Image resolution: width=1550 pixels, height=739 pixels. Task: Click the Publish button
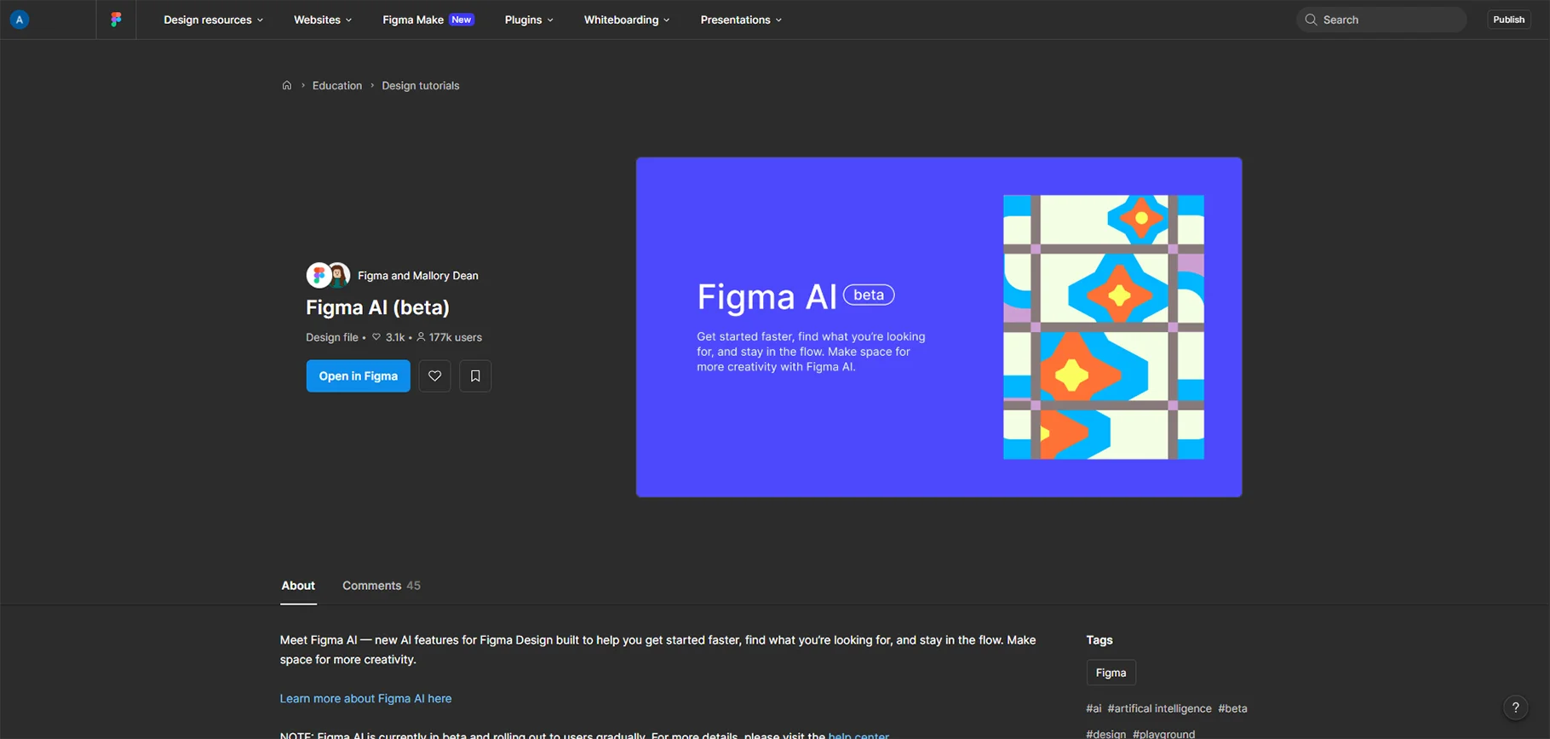pyautogui.click(x=1508, y=20)
